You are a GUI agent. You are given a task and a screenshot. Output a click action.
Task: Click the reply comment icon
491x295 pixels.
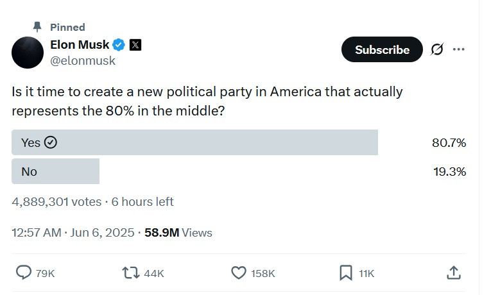(x=24, y=273)
